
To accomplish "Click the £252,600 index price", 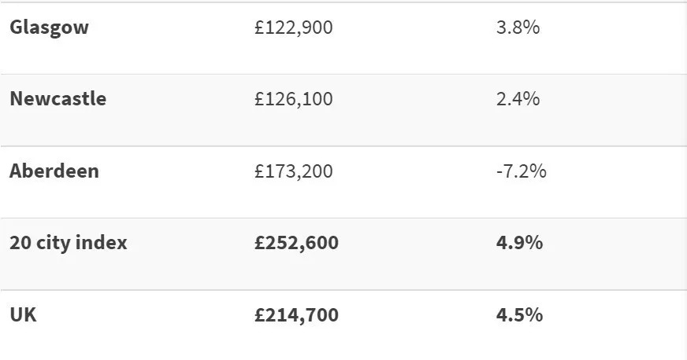I will 296,243.
